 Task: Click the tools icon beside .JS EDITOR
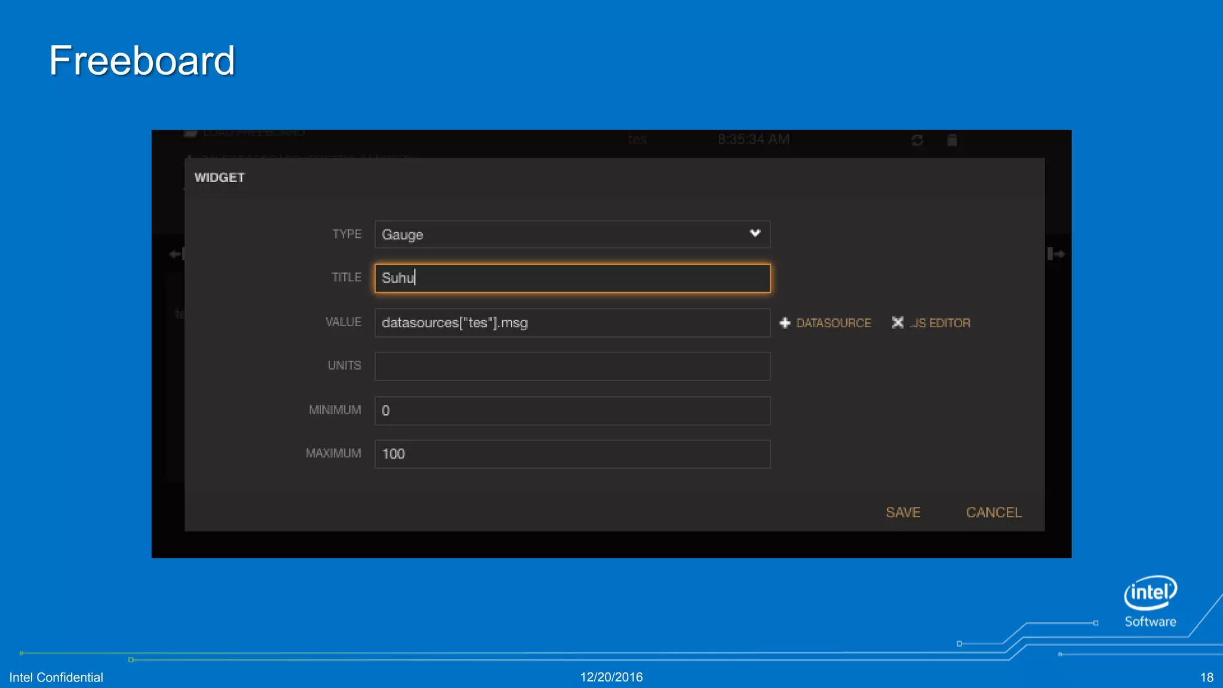pos(898,322)
